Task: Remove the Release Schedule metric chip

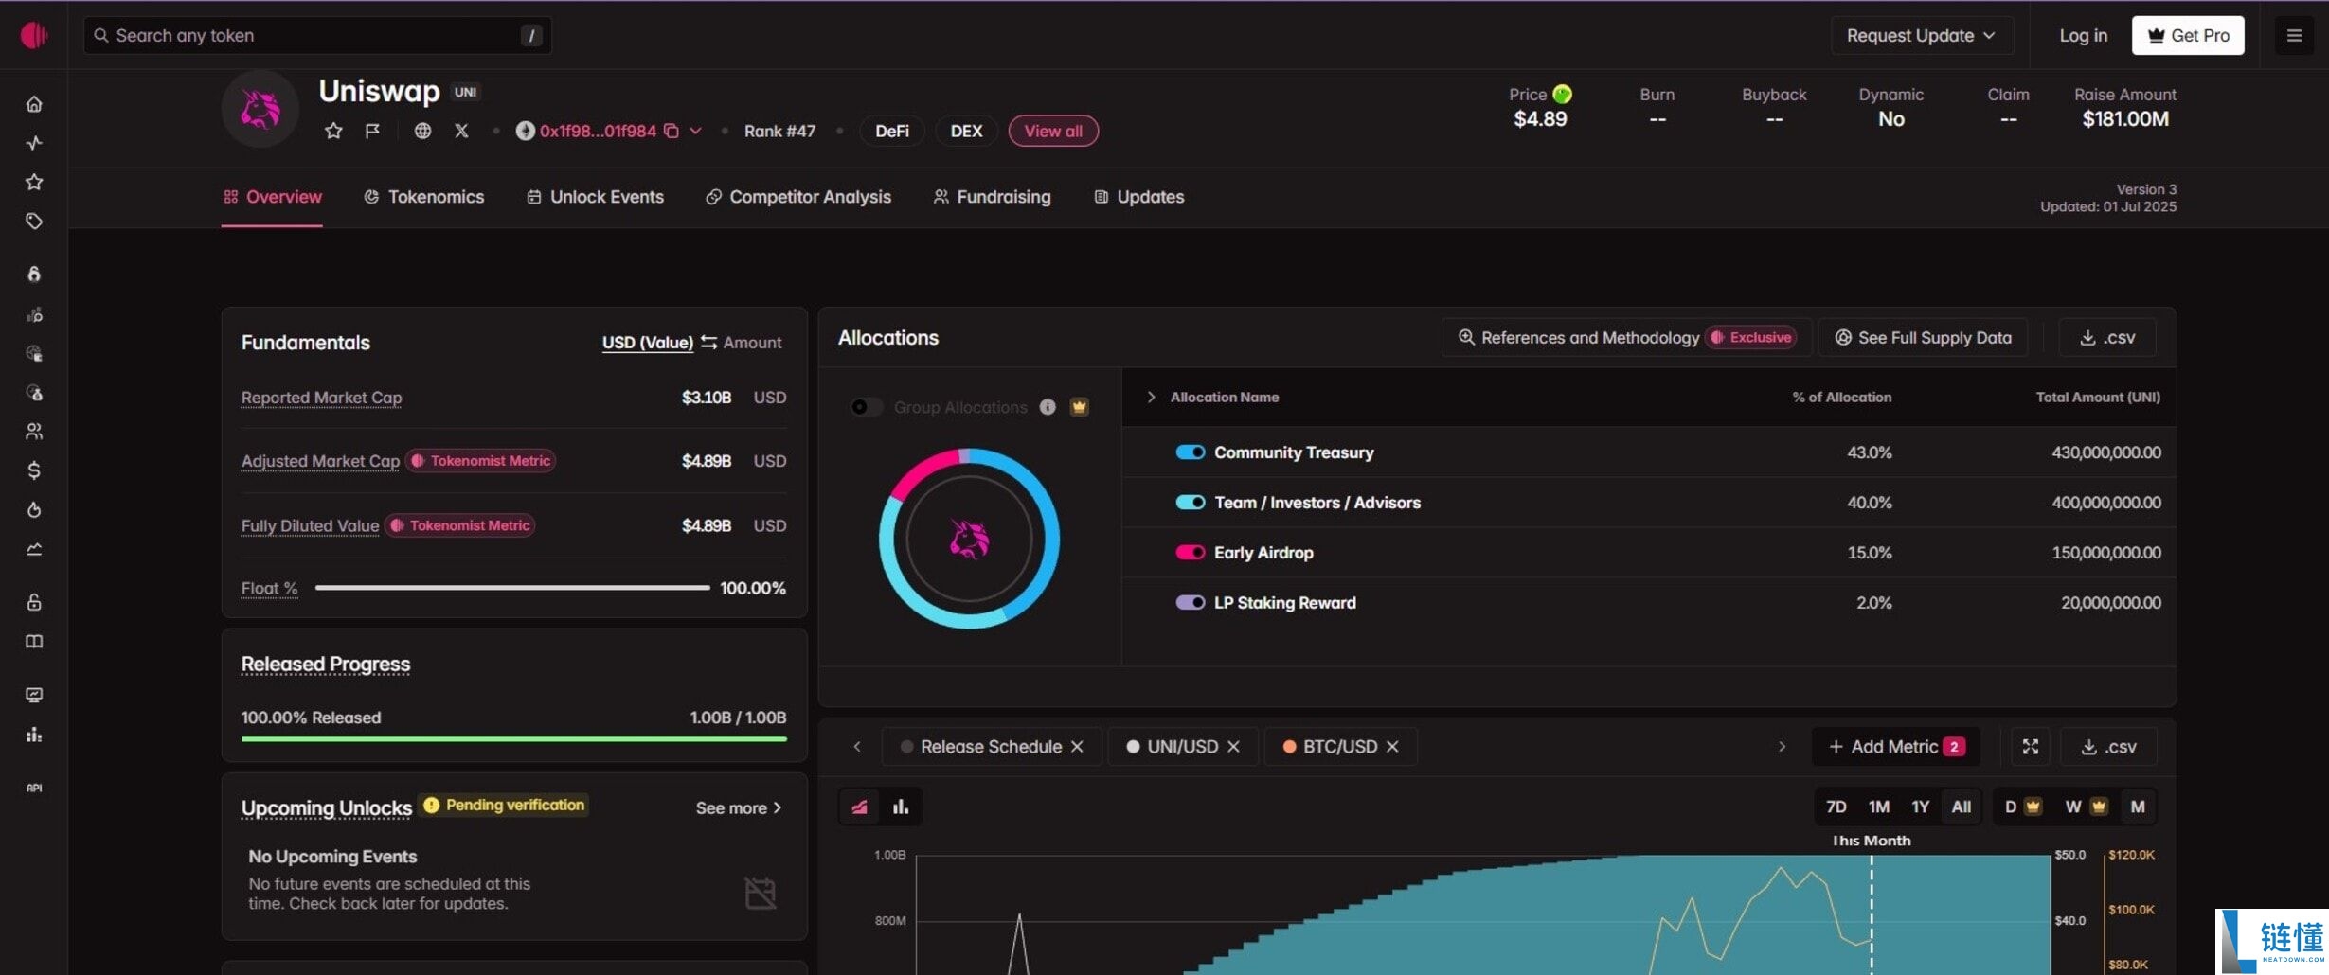Action: click(x=1077, y=747)
